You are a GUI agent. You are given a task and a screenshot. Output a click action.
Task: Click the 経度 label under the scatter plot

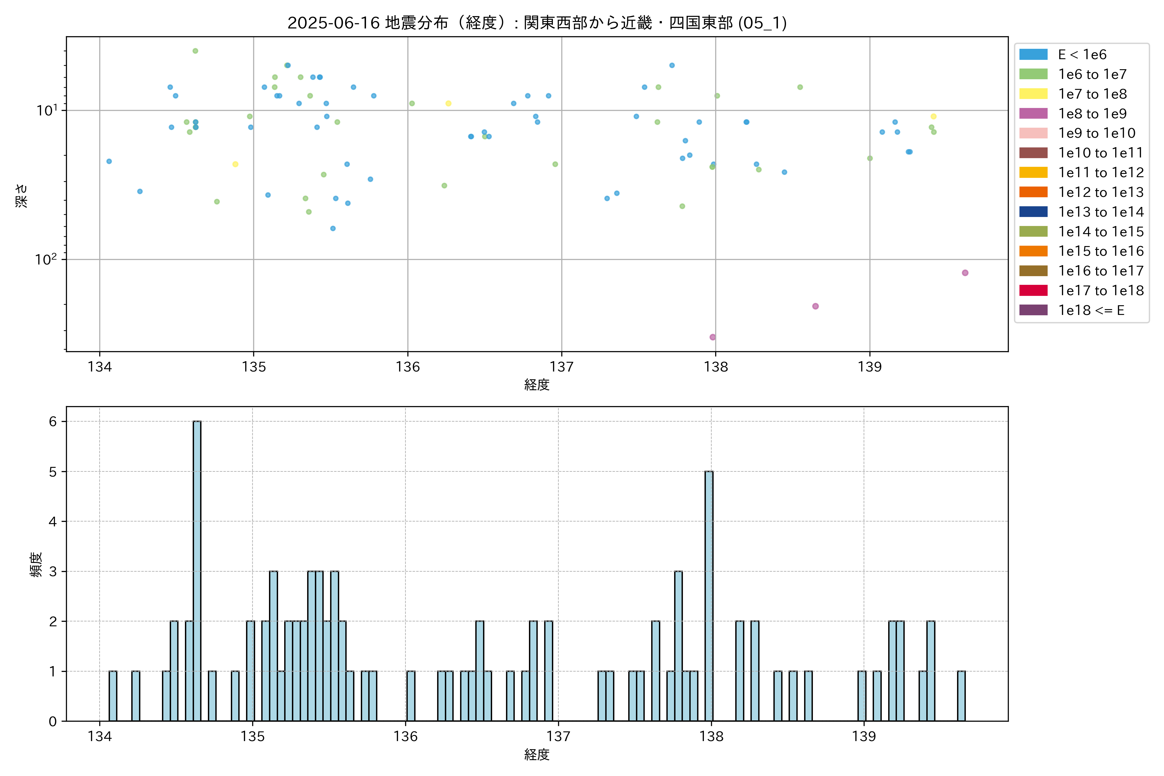point(536,384)
